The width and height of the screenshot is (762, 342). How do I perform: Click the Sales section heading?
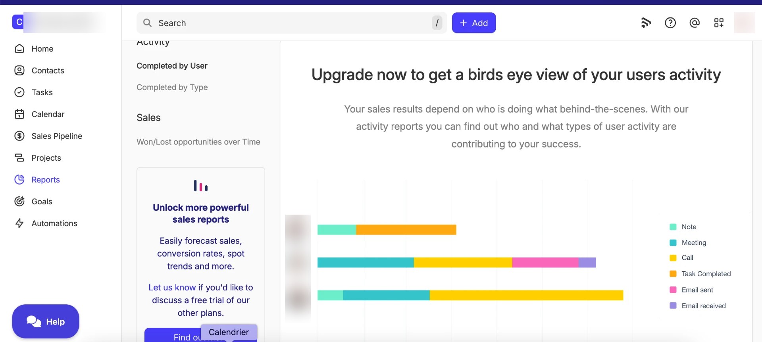coord(148,118)
